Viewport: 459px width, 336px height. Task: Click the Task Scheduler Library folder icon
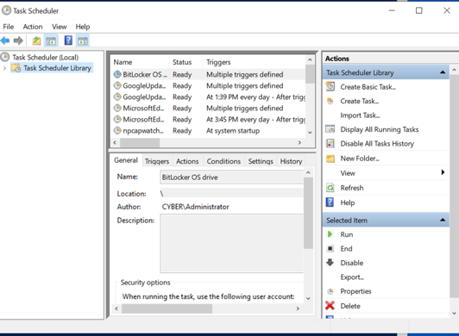pyautogui.click(x=16, y=68)
